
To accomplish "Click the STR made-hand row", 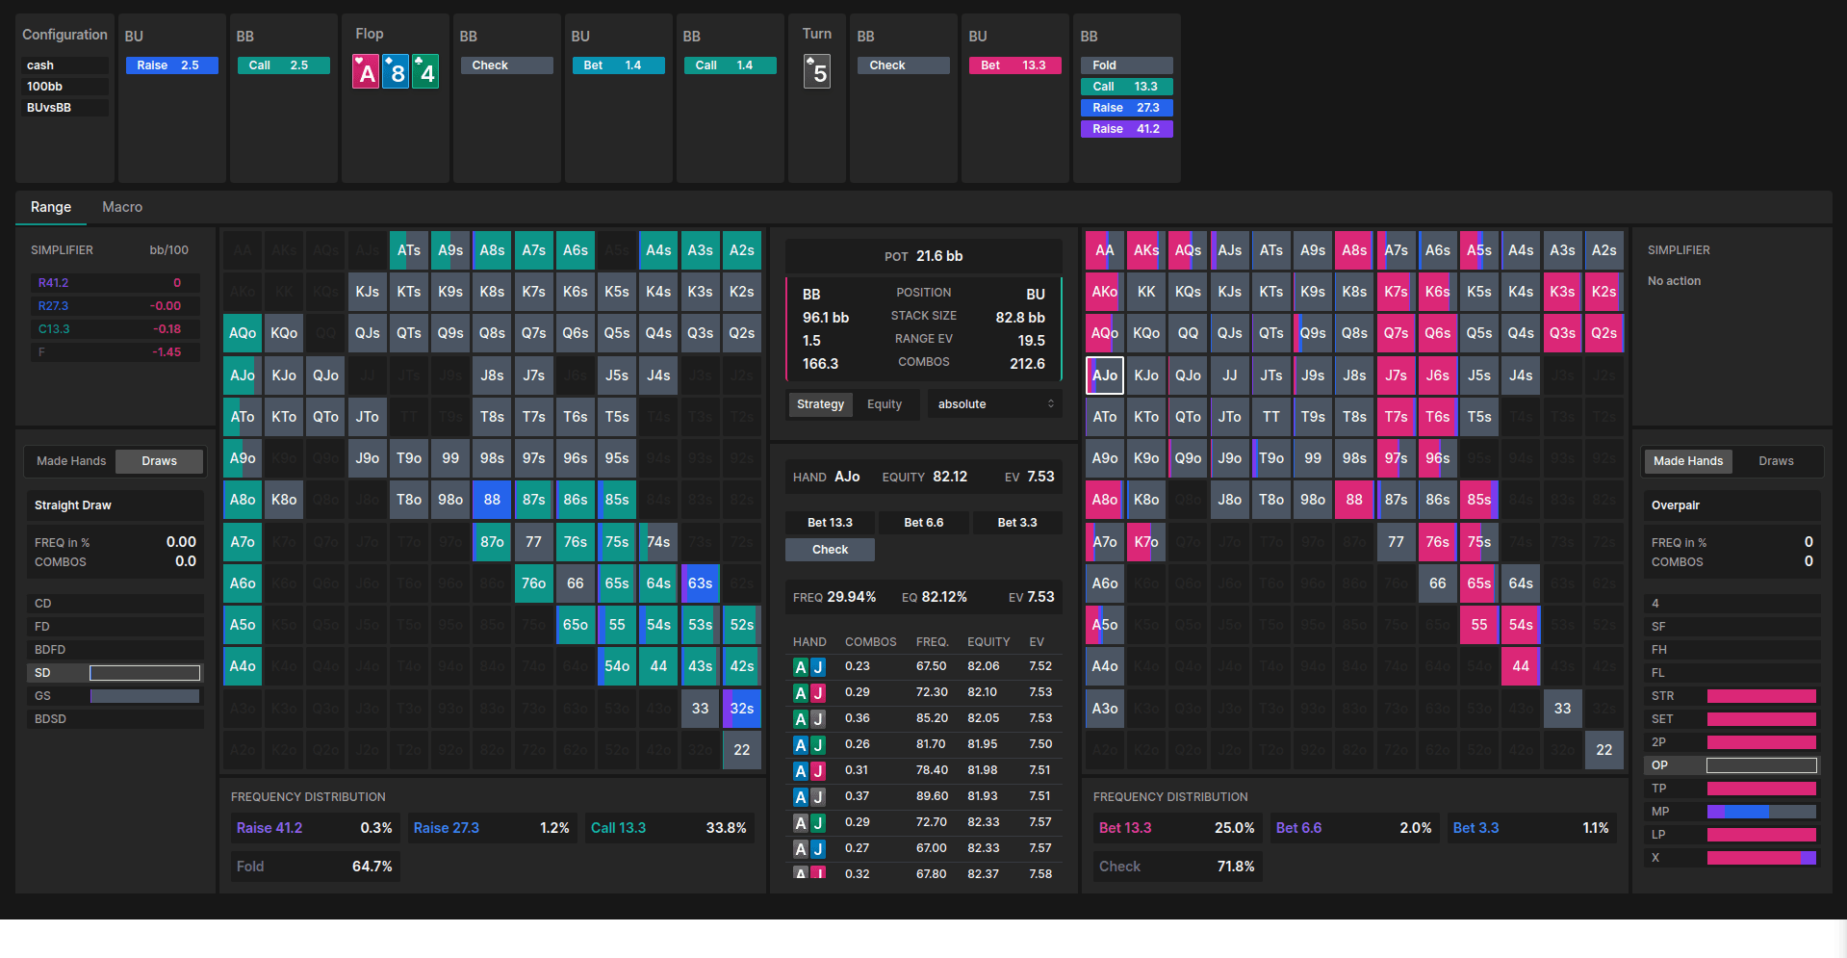I will [1732, 696].
